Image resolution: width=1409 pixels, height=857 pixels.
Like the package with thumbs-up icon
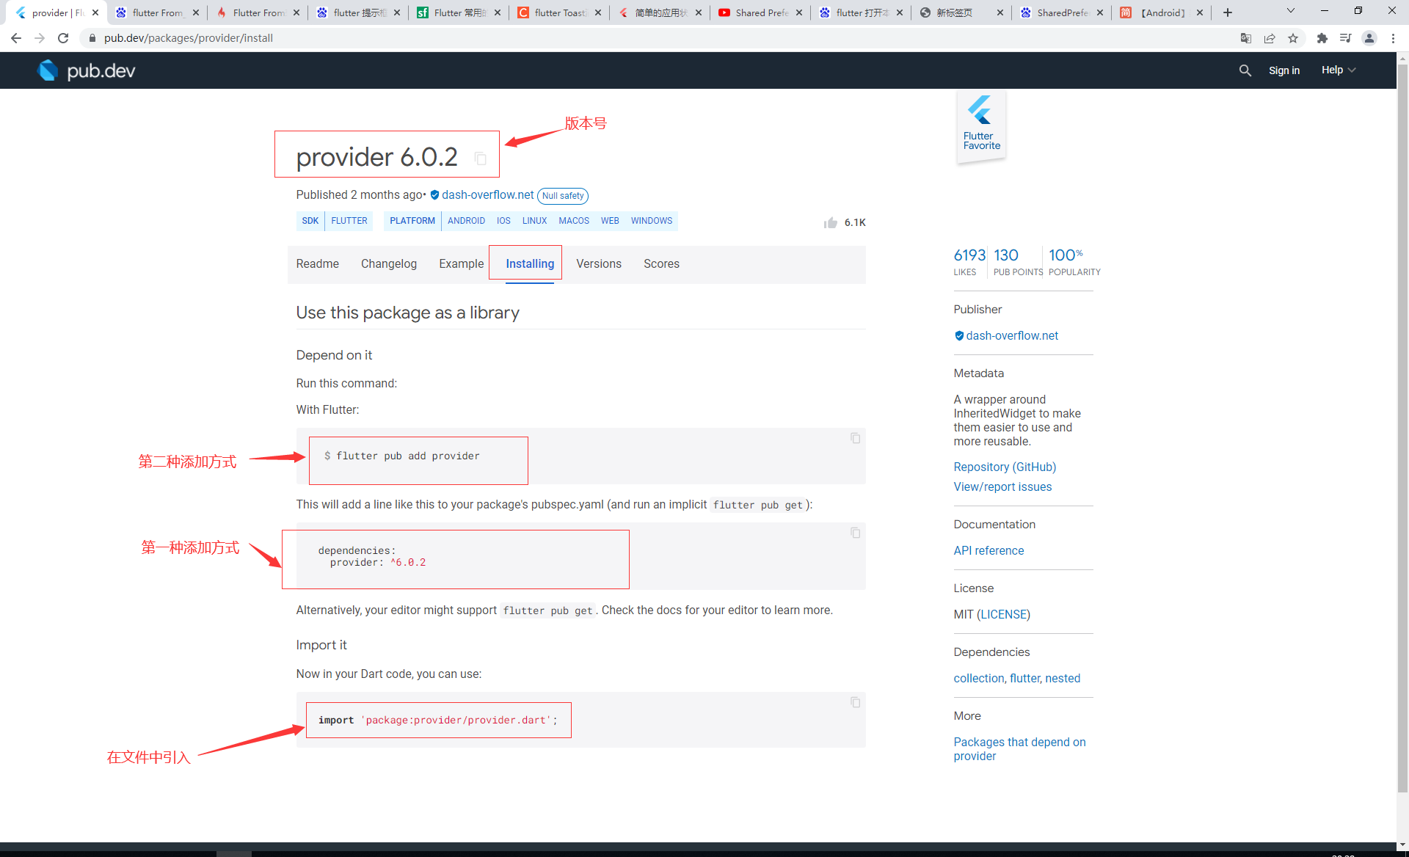830,222
